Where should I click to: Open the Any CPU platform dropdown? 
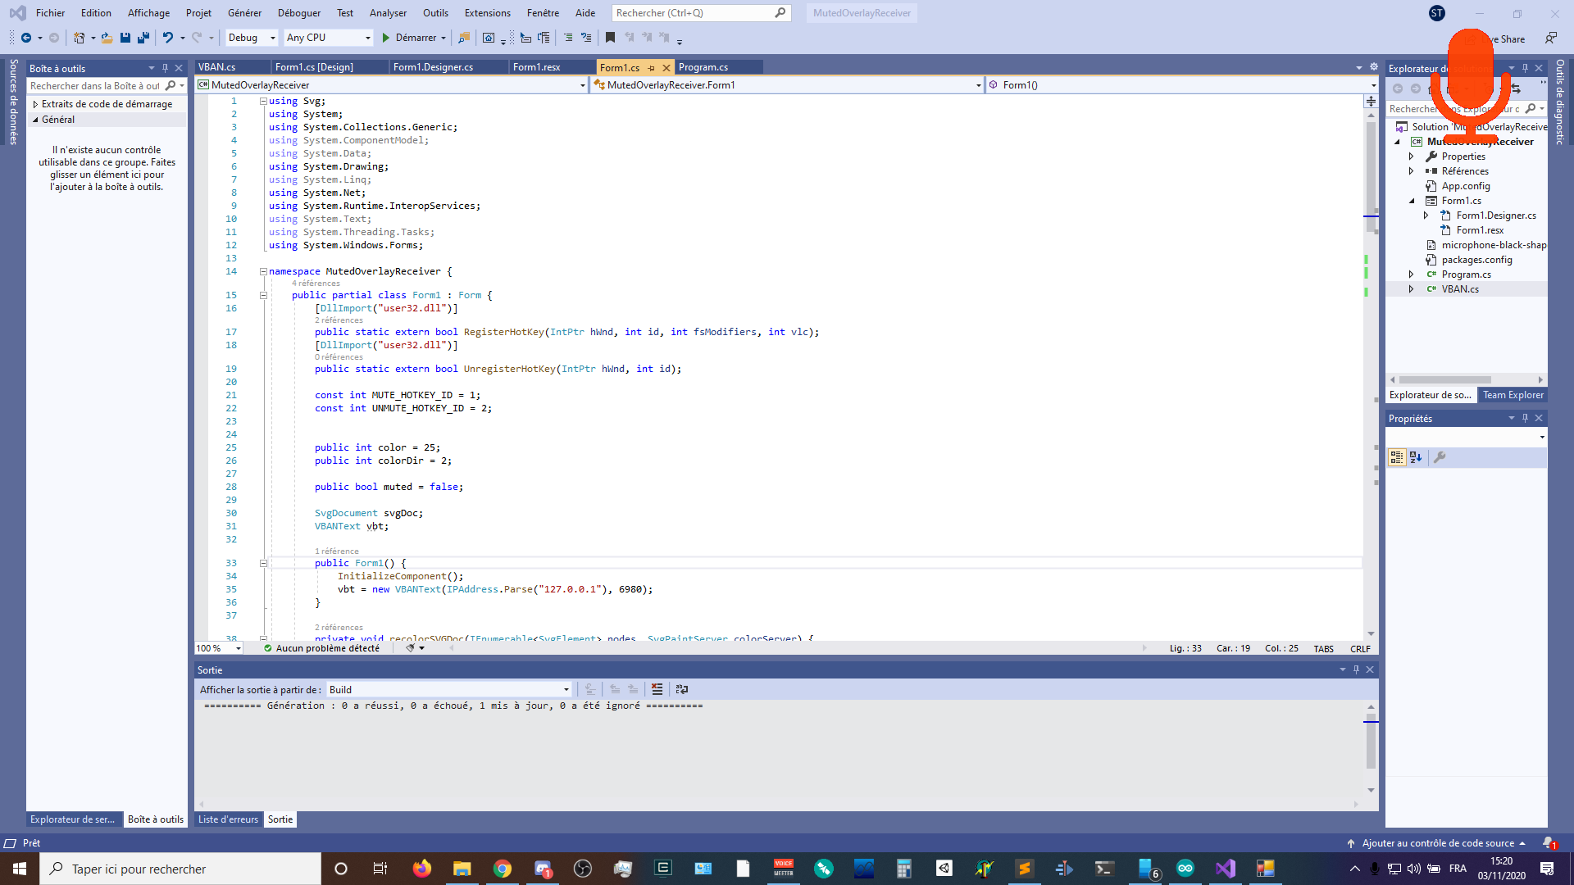pos(328,38)
